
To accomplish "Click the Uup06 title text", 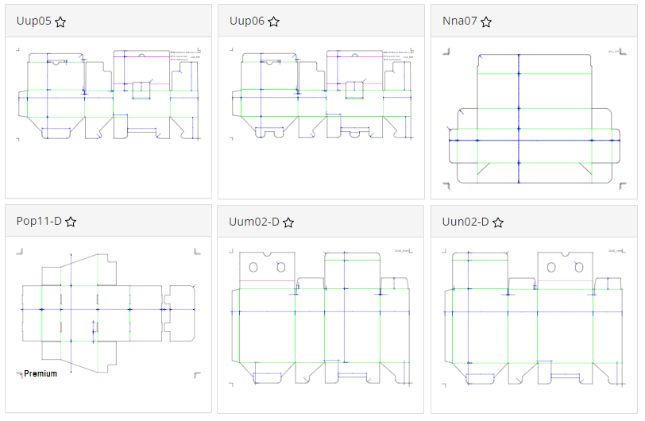I will (247, 21).
